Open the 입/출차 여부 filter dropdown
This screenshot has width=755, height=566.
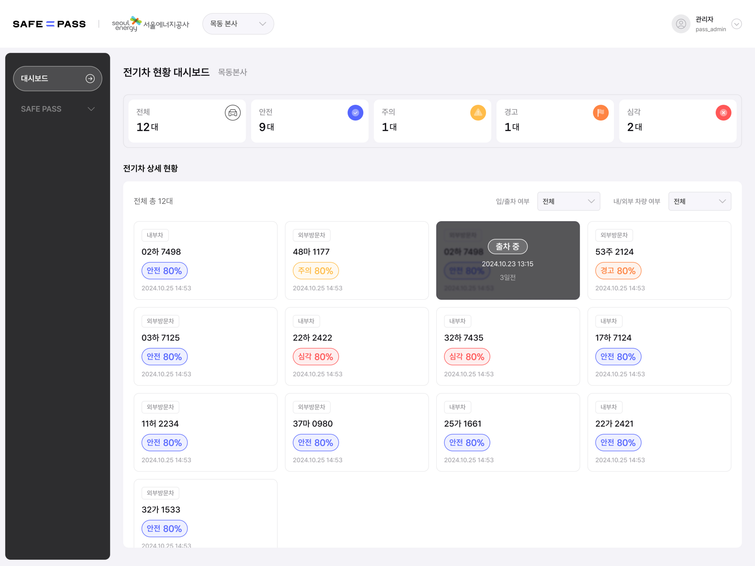[x=568, y=201]
